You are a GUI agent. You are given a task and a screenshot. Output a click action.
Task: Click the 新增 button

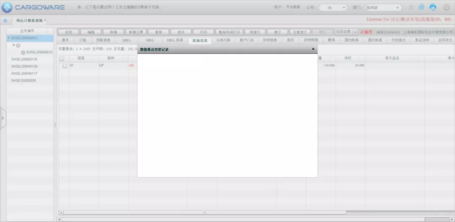[113, 32]
